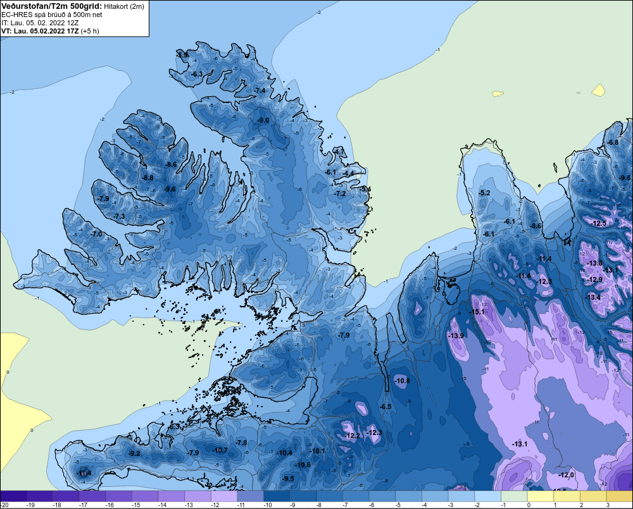The height and width of the screenshot is (509, 633).
Task: Click the -12.9 temperature label
Action: [595, 279]
